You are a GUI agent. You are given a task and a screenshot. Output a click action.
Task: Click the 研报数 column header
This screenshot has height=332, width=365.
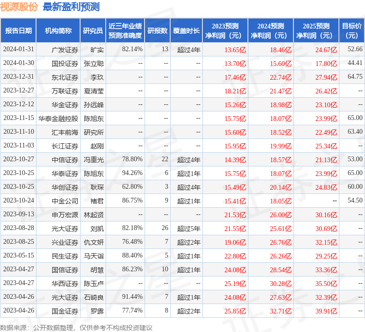point(157,31)
